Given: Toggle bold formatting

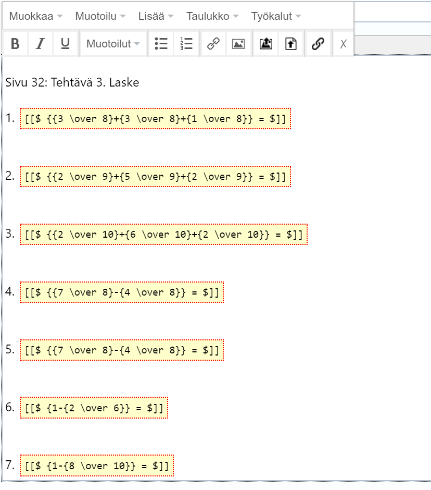Looking at the screenshot, I should (x=15, y=44).
